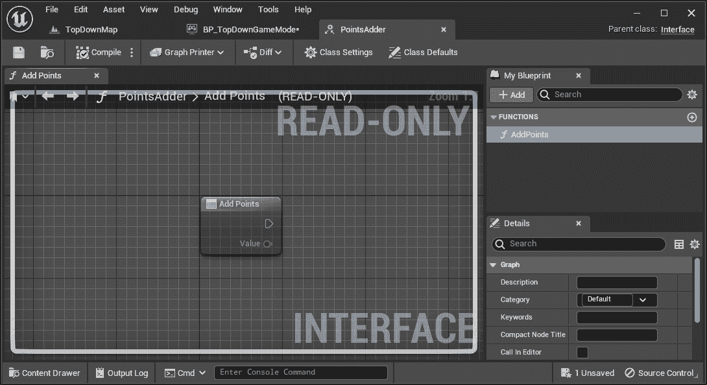Viewport: 707px width, 385px height.
Task: Open the Help menu
Action: pyautogui.click(x=302, y=10)
